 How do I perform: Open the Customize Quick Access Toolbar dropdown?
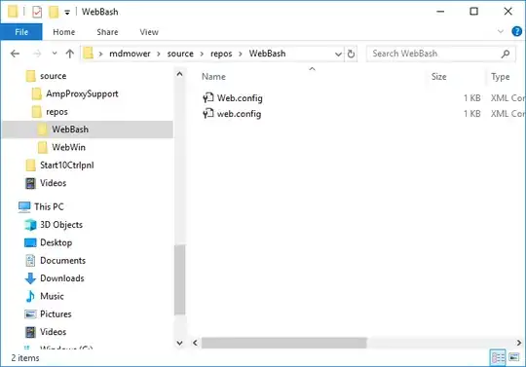(x=67, y=13)
